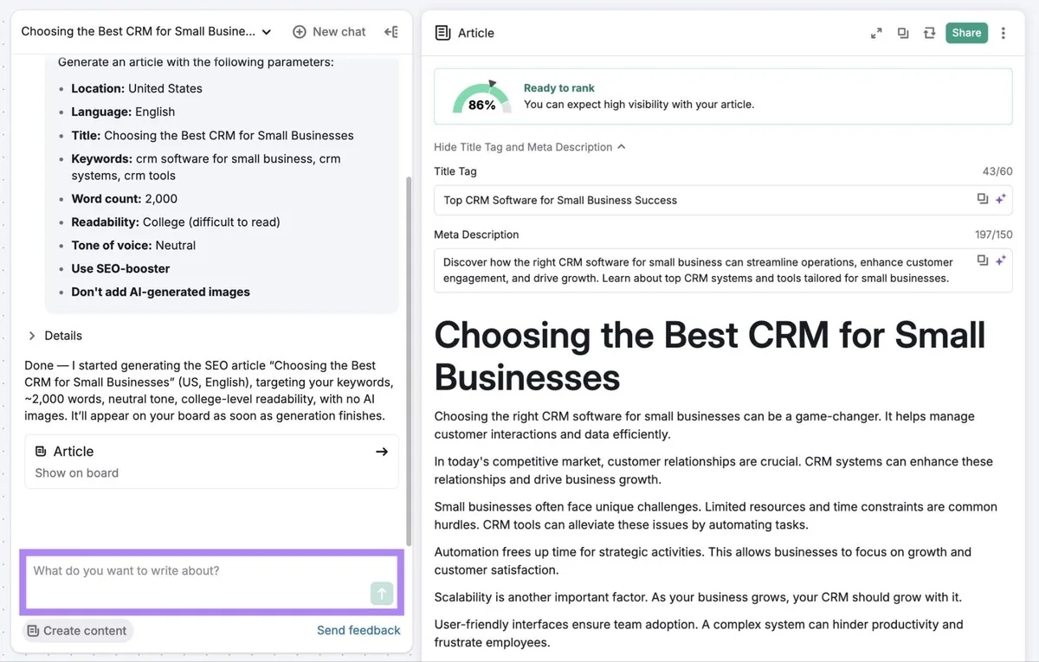This screenshot has width=1039, height=662.
Task: Click the Create content button
Action: pos(77,631)
